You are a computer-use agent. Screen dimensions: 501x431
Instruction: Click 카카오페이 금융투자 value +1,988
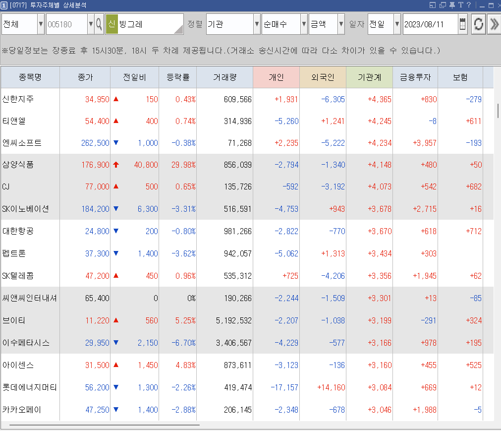(x=425, y=410)
